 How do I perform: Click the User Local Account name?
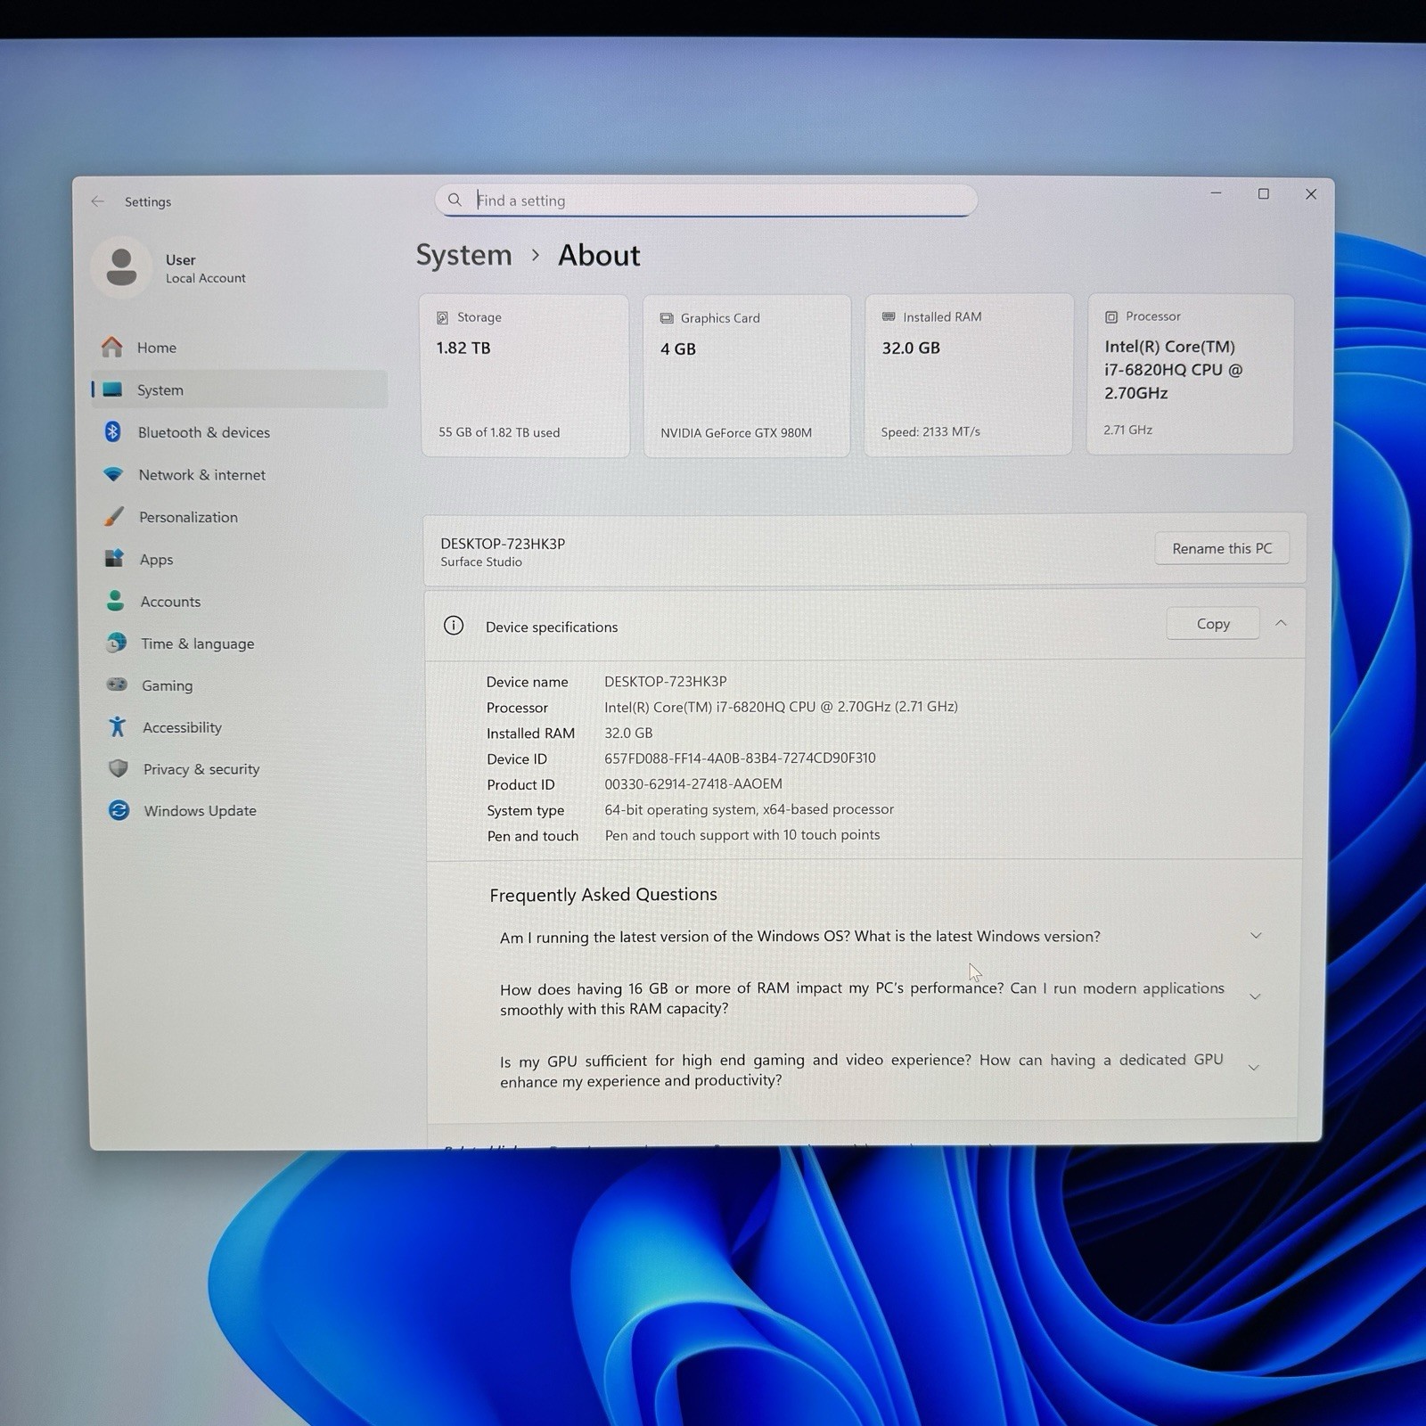[205, 268]
